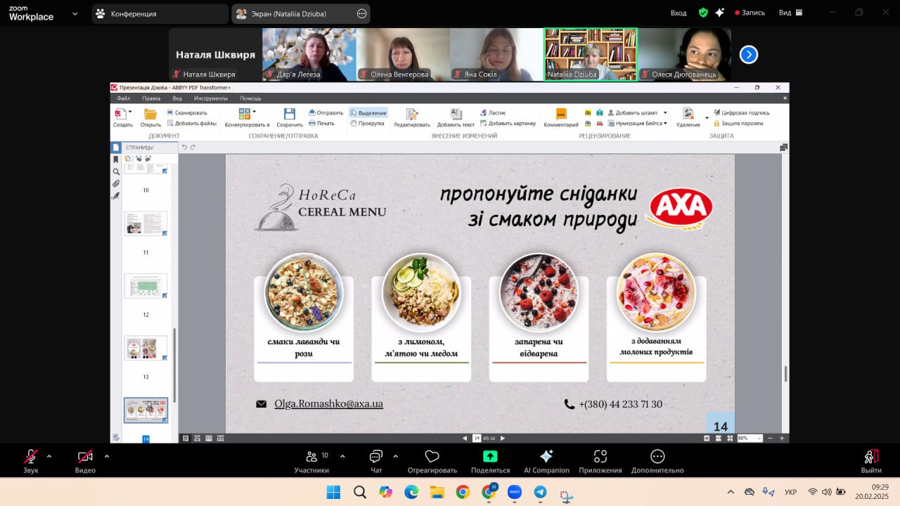Open the Участники (Participants) panel
This screenshot has height=506, width=900.
point(311,461)
